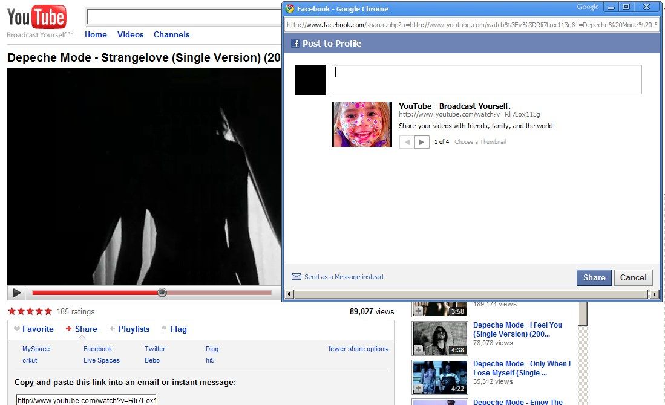Show next thumbnail option
Viewport: 665px width, 405px height.
[x=422, y=142]
